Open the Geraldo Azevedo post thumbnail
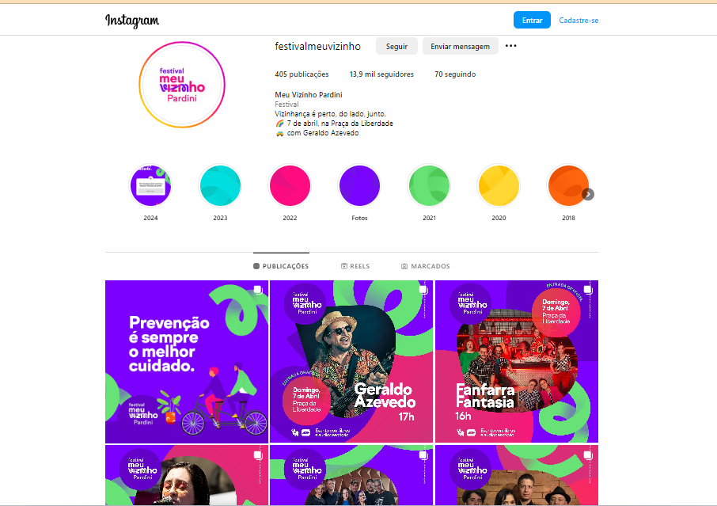 (x=351, y=361)
